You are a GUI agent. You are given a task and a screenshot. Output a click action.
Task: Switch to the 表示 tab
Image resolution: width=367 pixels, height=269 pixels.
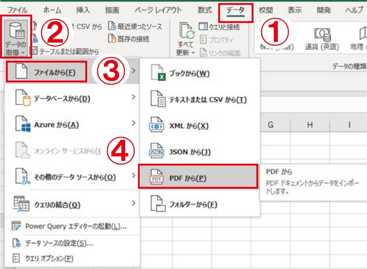click(295, 10)
